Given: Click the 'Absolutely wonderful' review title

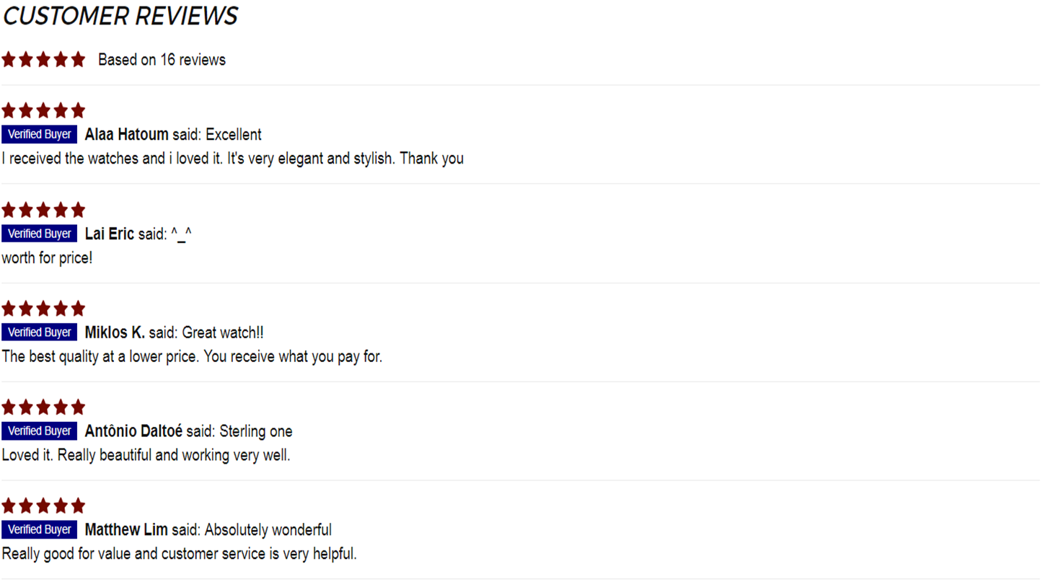Looking at the screenshot, I should pyautogui.click(x=268, y=530).
